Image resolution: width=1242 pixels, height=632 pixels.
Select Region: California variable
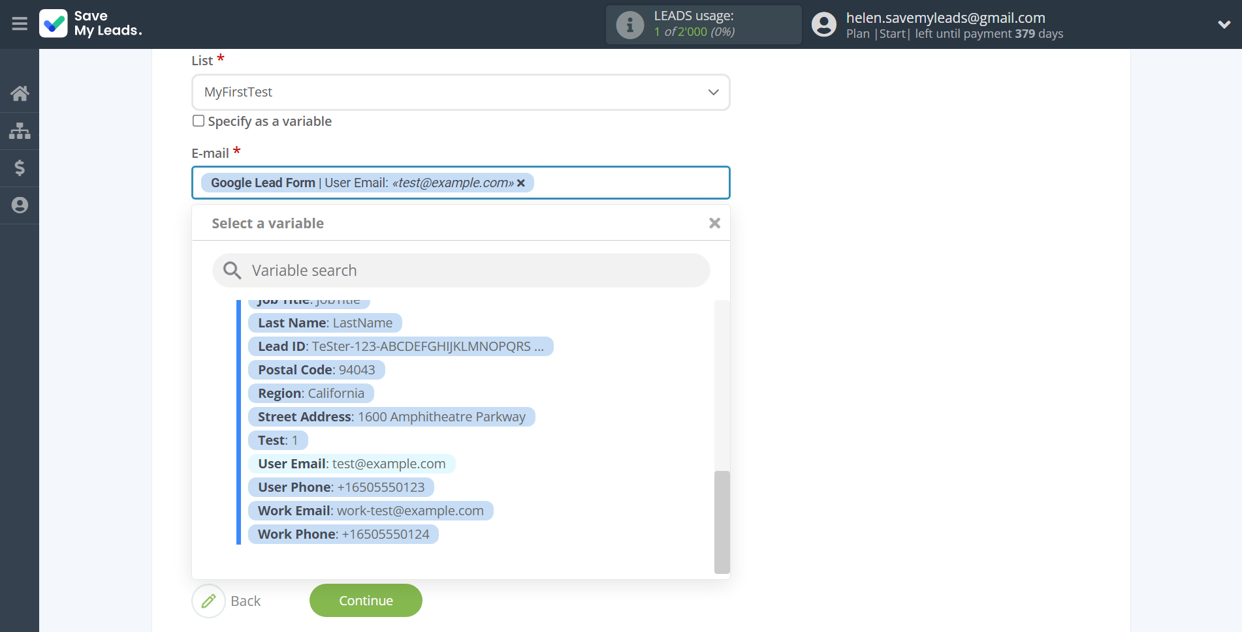click(311, 393)
